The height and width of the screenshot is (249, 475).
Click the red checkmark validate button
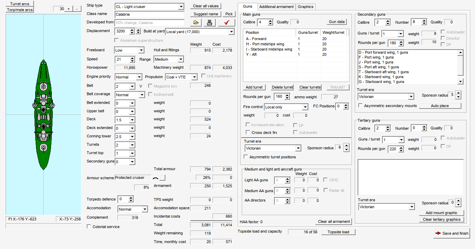(x=226, y=23)
